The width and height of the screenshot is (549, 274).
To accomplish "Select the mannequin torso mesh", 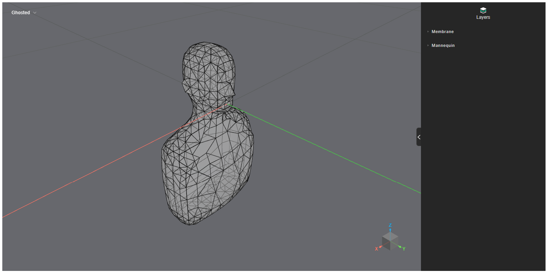I will 208,165.
